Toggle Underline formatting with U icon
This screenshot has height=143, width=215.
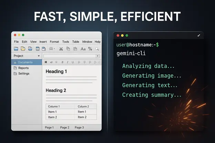[73, 62]
